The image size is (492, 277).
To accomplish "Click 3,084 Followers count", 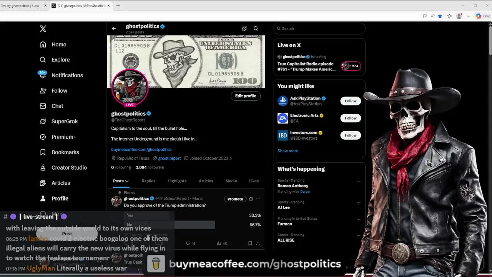I will click(x=150, y=167).
